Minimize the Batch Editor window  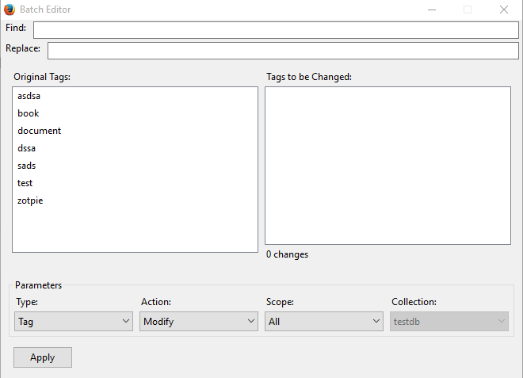click(x=432, y=10)
